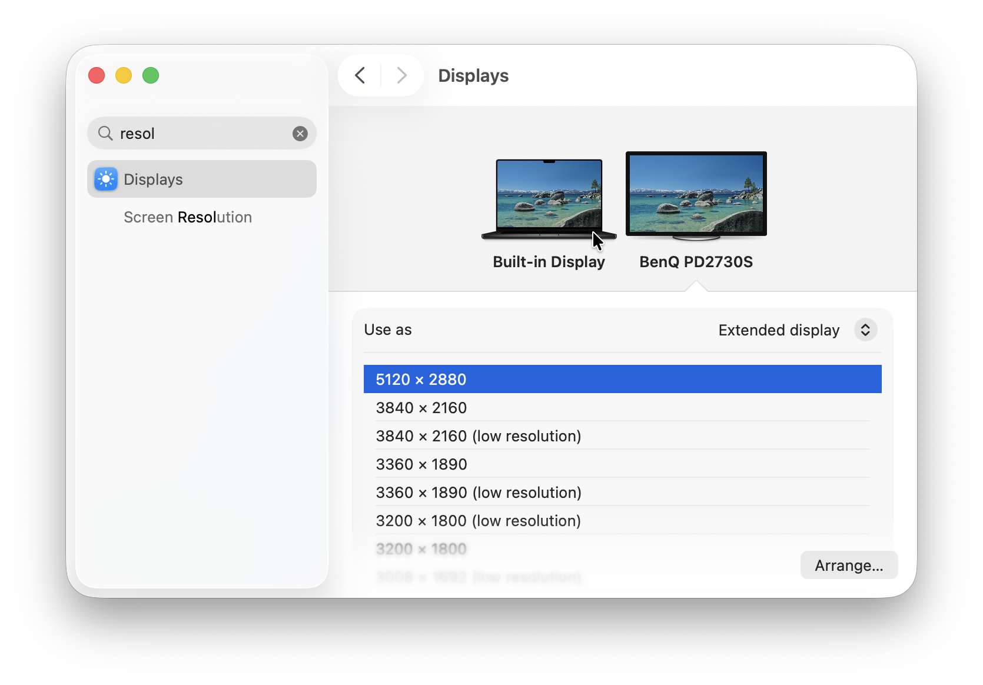Click the Extended display option text
Viewport: 983px width, 685px height.
click(x=778, y=330)
